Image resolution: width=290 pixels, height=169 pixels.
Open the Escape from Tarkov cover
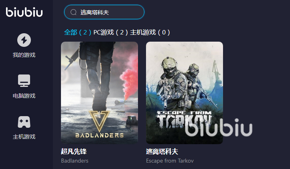pos(185,93)
